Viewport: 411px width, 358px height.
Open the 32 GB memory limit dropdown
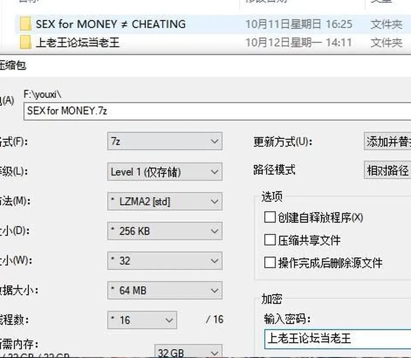point(188,351)
